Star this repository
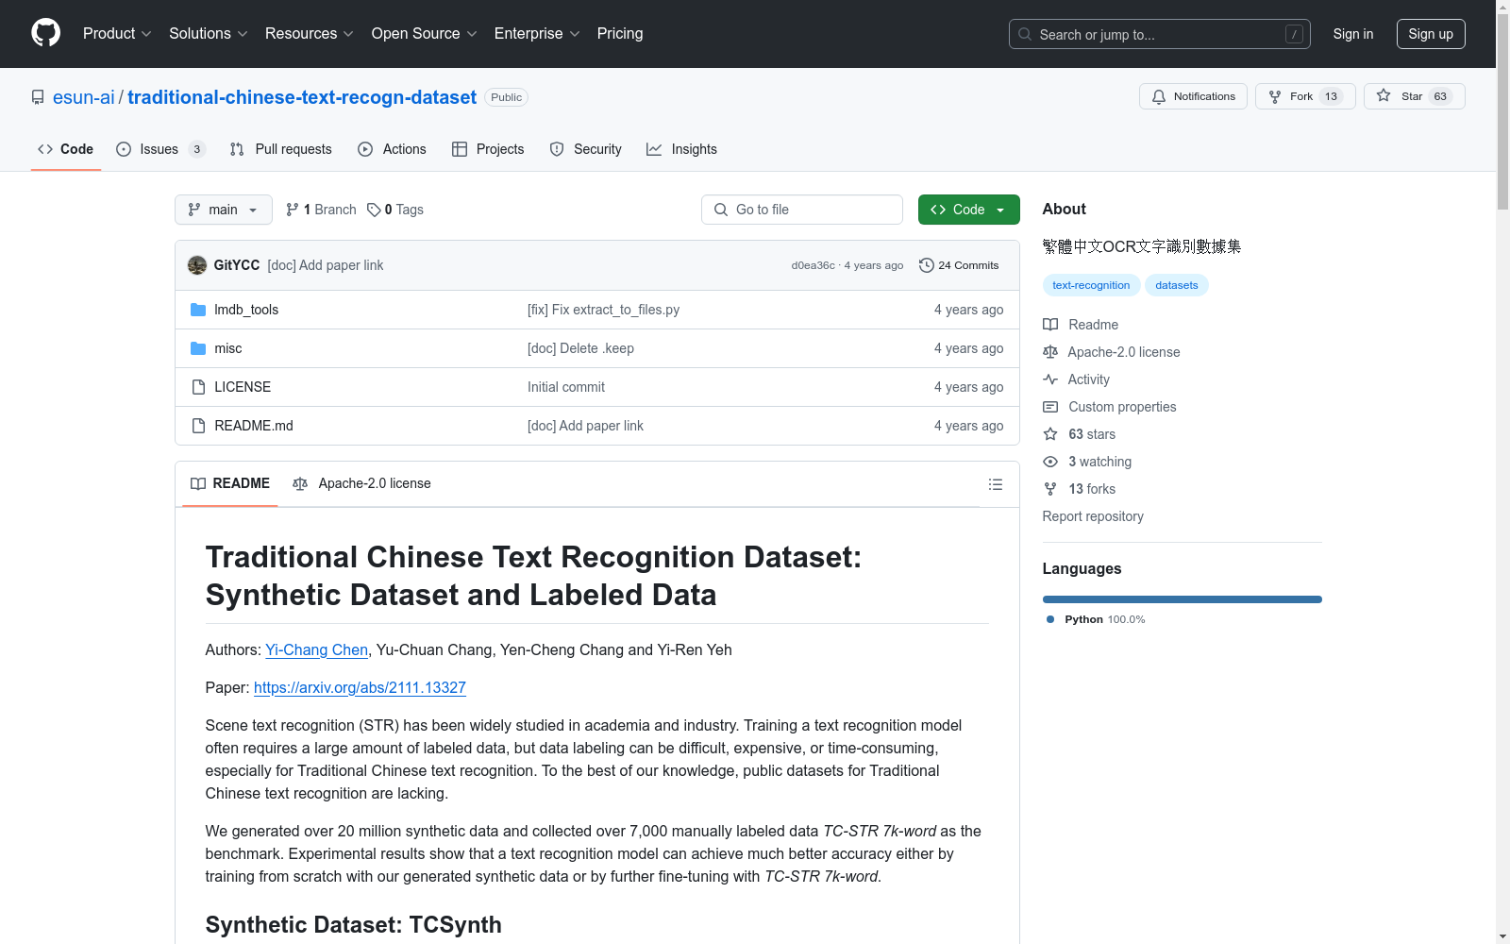Screen dimensions: 1510x944 pos(1413,96)
